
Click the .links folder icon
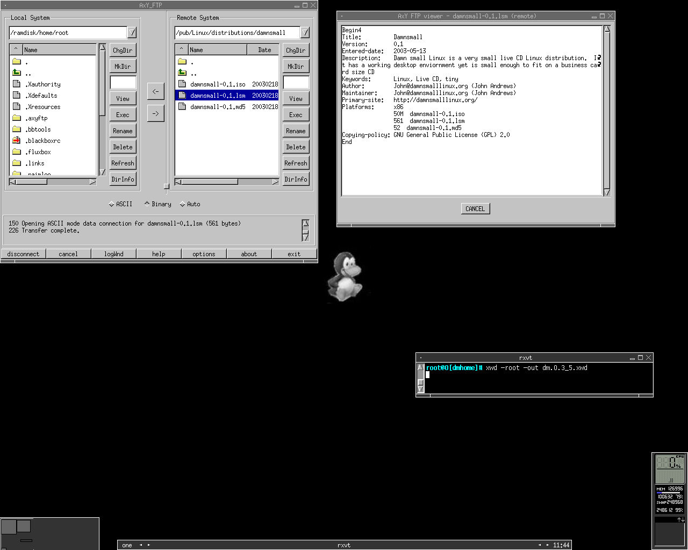pyautogui.click(x=17, y=163)
